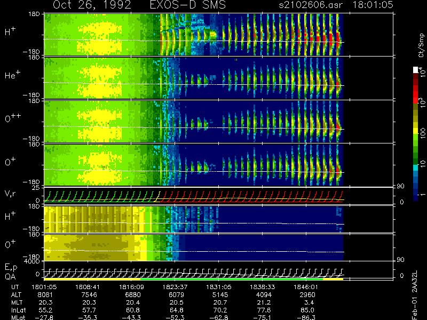Click the colorbar tick label "100"
The width and height of the screenshot is (427, 320).
coord(423,134)
